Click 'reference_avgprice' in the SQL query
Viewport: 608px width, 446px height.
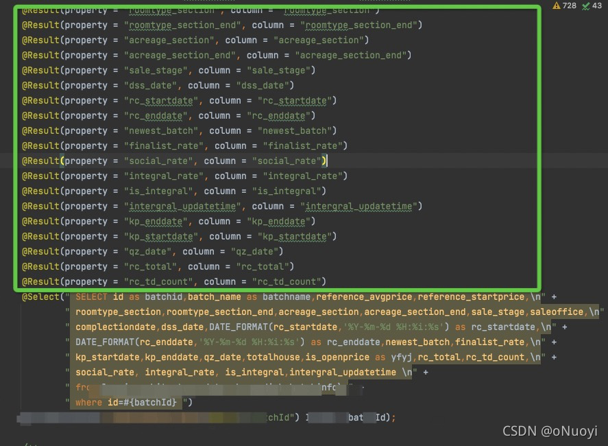pos(364,297)
